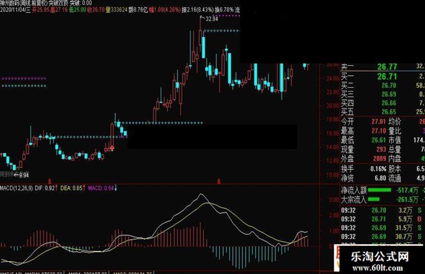Click the 24.00 price axis label

pos(332,79)
